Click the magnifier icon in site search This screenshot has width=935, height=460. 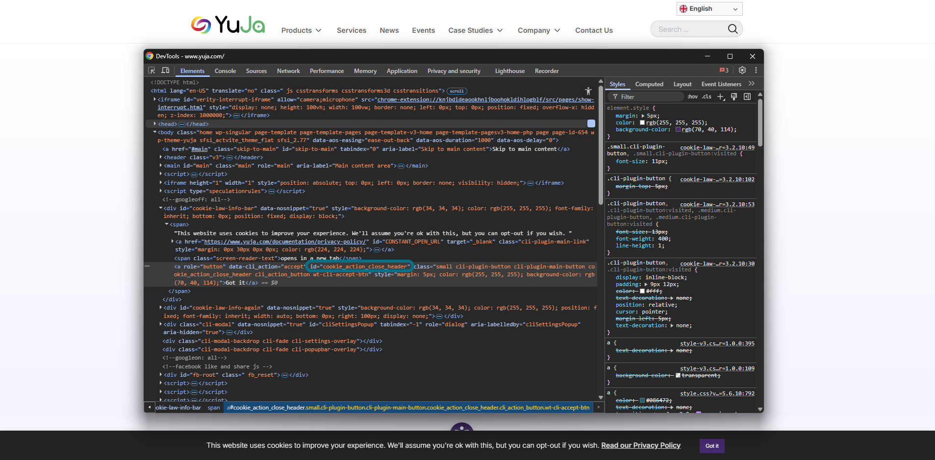pos(733,29)
